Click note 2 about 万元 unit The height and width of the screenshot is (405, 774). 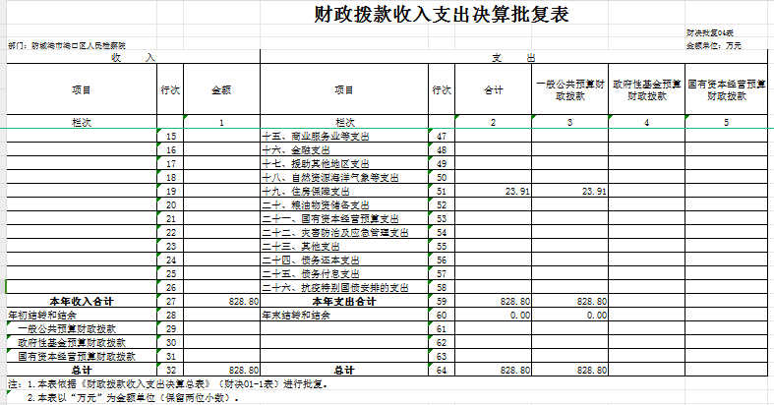pos(134,397)
